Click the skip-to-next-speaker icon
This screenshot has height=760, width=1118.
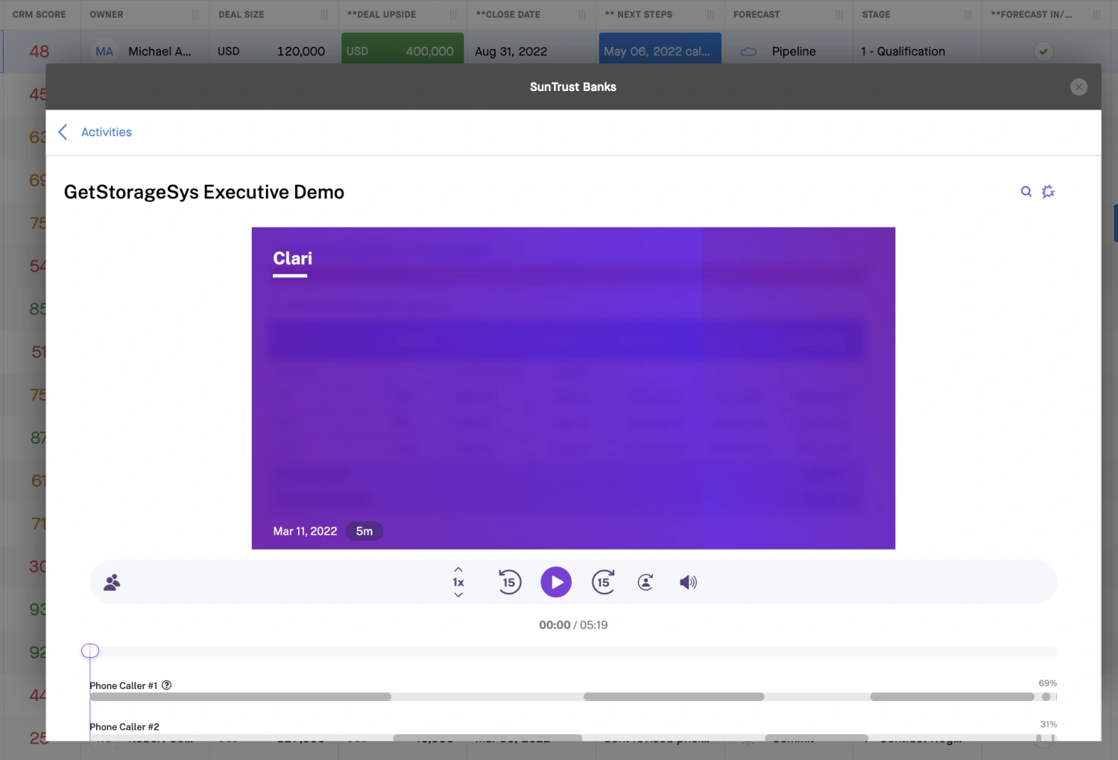pyautogui.click(x=645, y=582)
